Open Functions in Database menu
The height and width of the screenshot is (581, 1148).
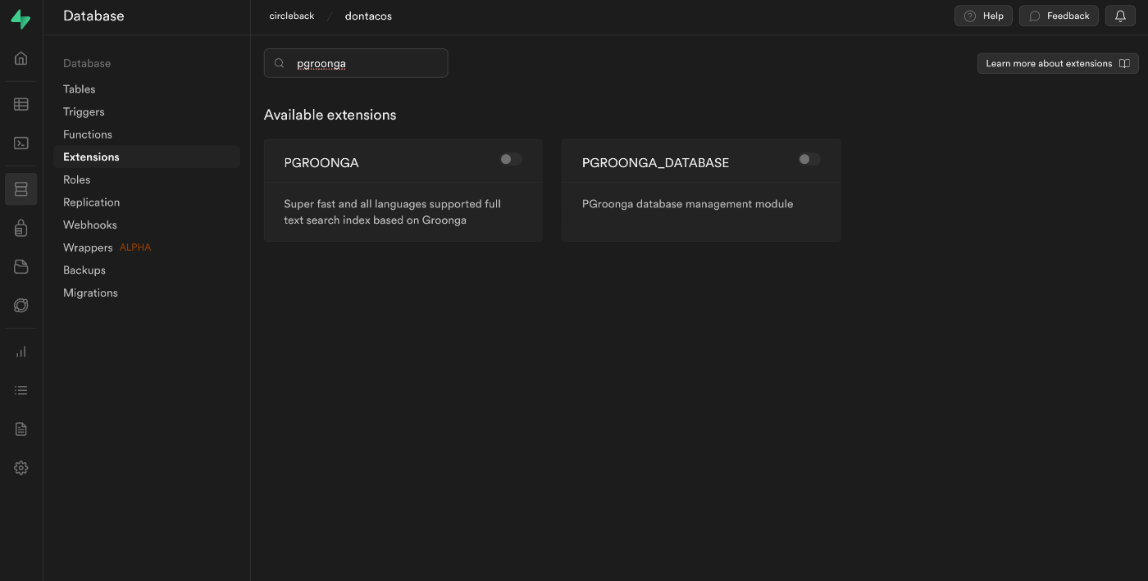[88, 134]
